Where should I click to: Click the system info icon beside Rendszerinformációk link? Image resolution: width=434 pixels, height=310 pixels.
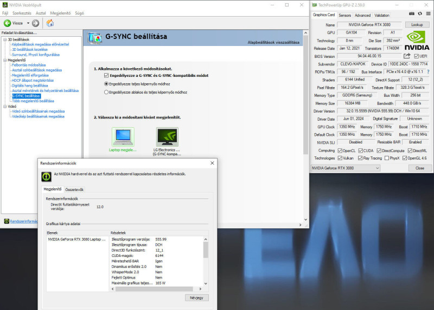coord(7,221)
